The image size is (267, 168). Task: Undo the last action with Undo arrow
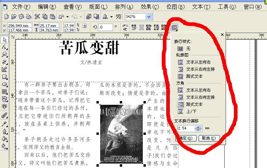tap(61, 17)
